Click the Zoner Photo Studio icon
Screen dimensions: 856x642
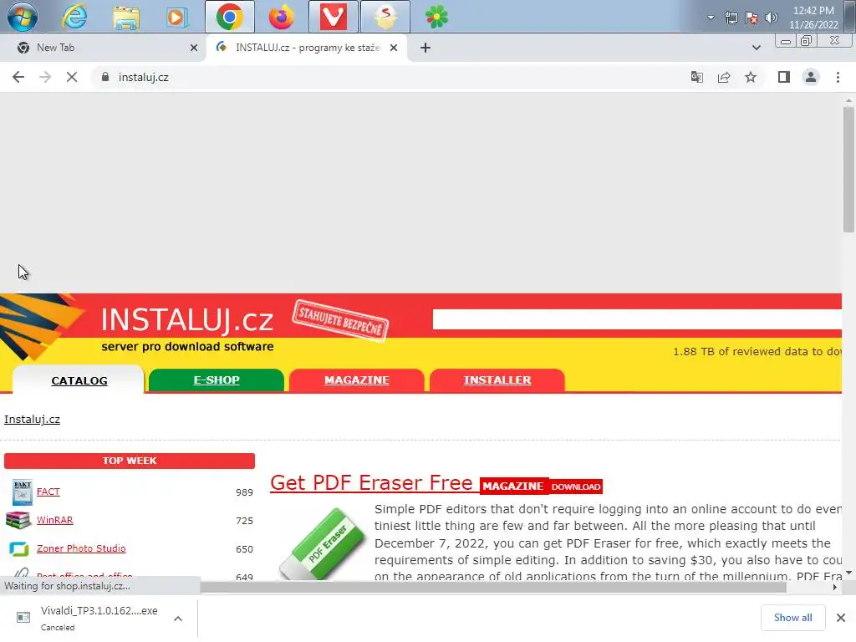19,548
